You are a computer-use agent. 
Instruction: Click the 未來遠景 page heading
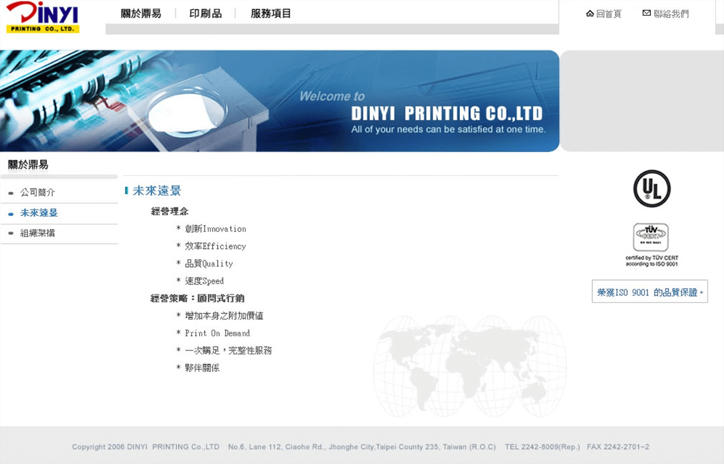[x=157, y=191]
